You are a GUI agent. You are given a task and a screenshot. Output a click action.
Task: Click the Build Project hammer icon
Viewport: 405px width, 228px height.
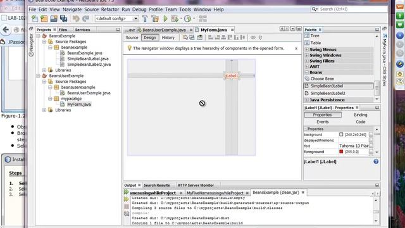(x=145, y=18)
